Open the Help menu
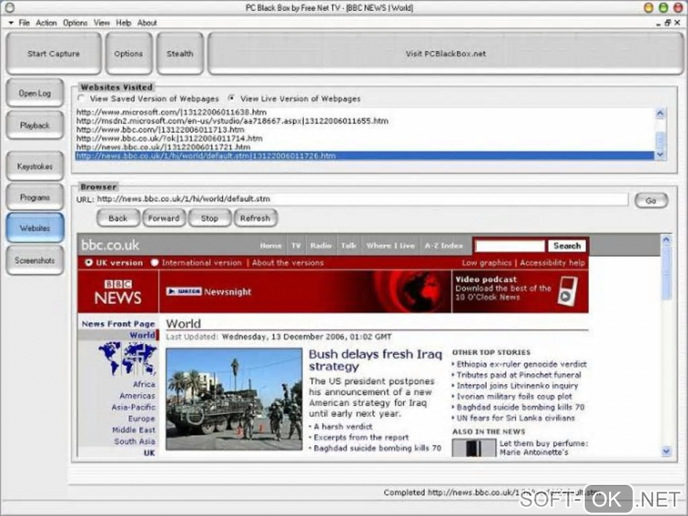Screen dimensions: 688x516 click(123, 23)
